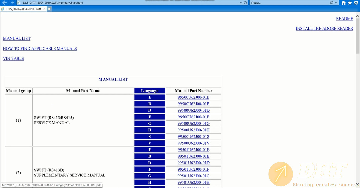The width and height of the screenshot is (360, 188).
Task: Refresh the page with the reload icon
Action: click(245, 3)
